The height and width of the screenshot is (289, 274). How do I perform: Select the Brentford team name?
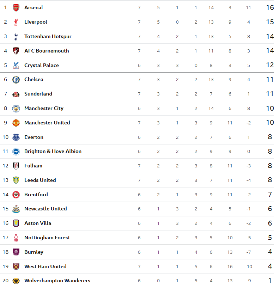click(x=36, y=195)
